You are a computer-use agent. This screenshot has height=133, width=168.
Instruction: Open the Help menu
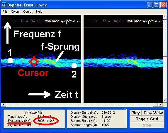coord(39,11)
